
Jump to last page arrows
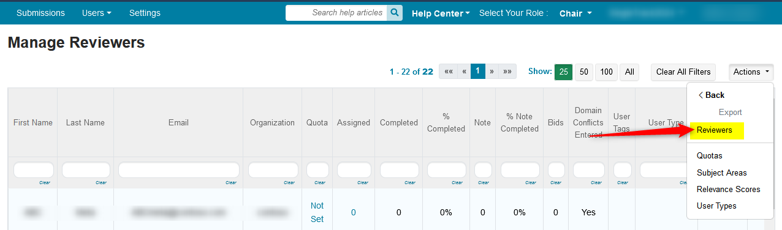coord(507,72)
